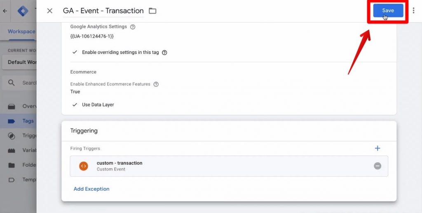
Task: Switch to the Workspace tab
Action: (21, 31)
